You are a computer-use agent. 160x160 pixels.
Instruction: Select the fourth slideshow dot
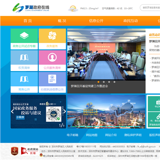pyautogui.click(x=114, y=82)
